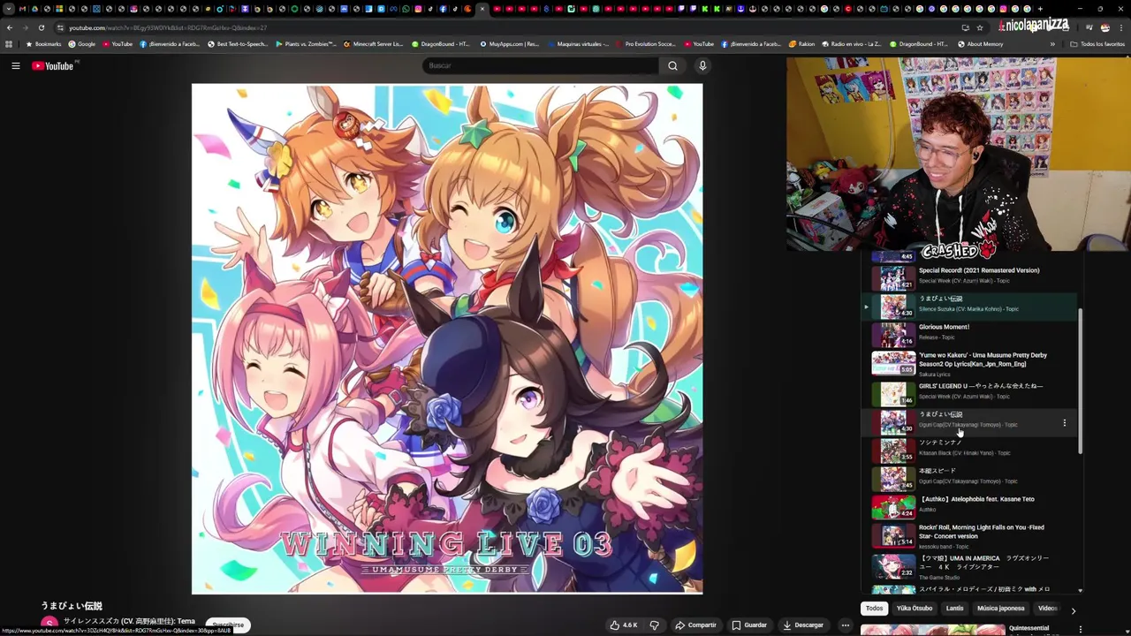Open the Bookmarks folder in bookmarks bar
The image size is (1131, 636).
(44, 43)
